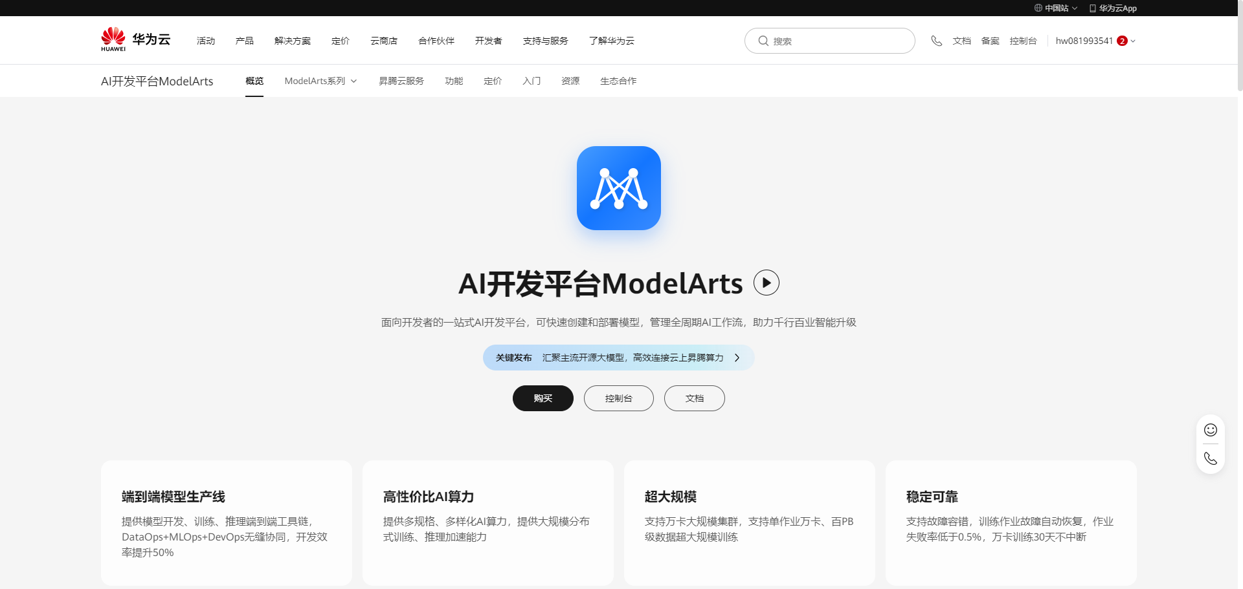
Task: Click the 购买 button
Action: 543,398
